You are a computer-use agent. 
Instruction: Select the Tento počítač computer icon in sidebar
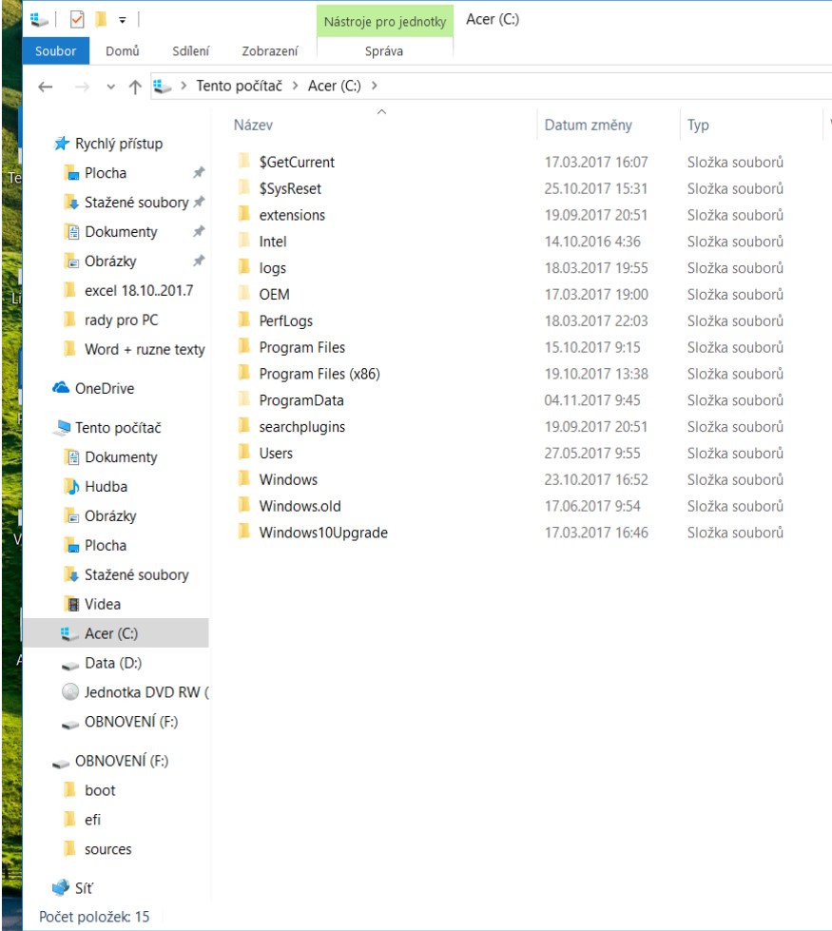pos(61,428)
